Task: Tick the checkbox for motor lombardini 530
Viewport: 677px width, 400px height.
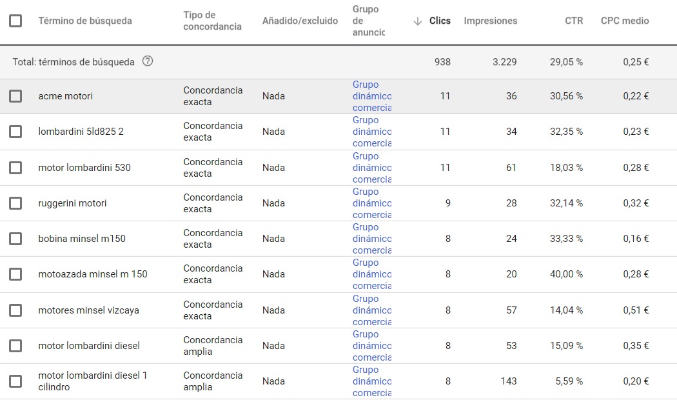Action: 15,168
